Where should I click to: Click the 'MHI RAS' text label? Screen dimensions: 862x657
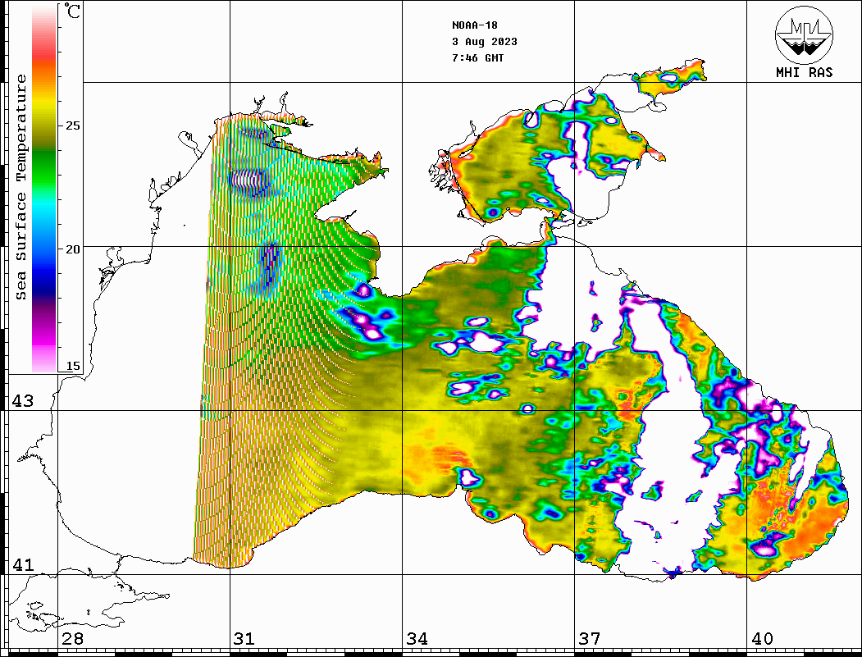point(805,72)
